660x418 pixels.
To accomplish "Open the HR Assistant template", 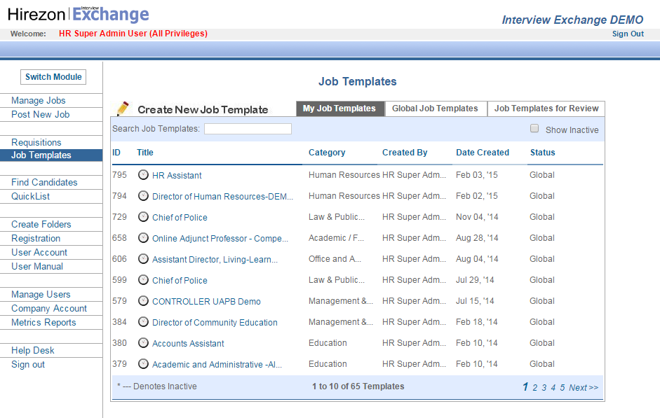I will click(x=177, y=176).
